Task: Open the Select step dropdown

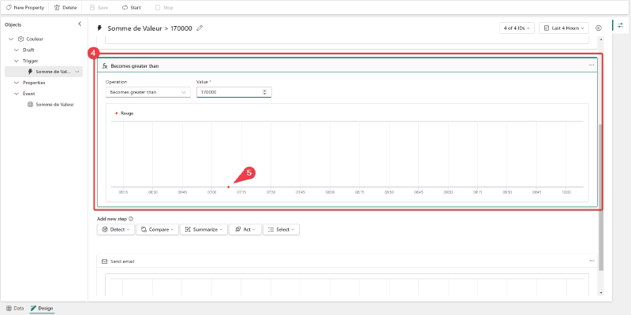Action: tap(281, 229)
